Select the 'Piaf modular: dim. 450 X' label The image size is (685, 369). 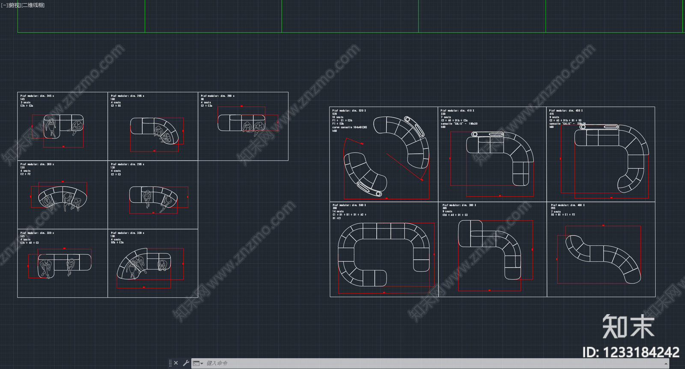[x=566, y=111]
